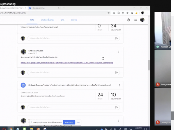
Task: Send comment on Google site post
Action: 117,72
